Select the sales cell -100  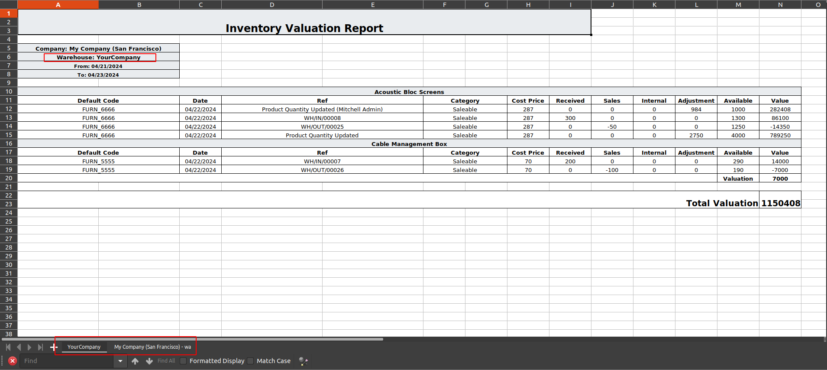[612, 170]
